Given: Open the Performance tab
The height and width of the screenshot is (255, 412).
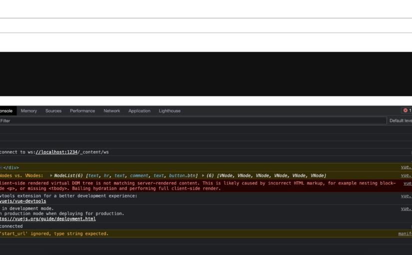Looking at the screenshot, I should point(82,110).
